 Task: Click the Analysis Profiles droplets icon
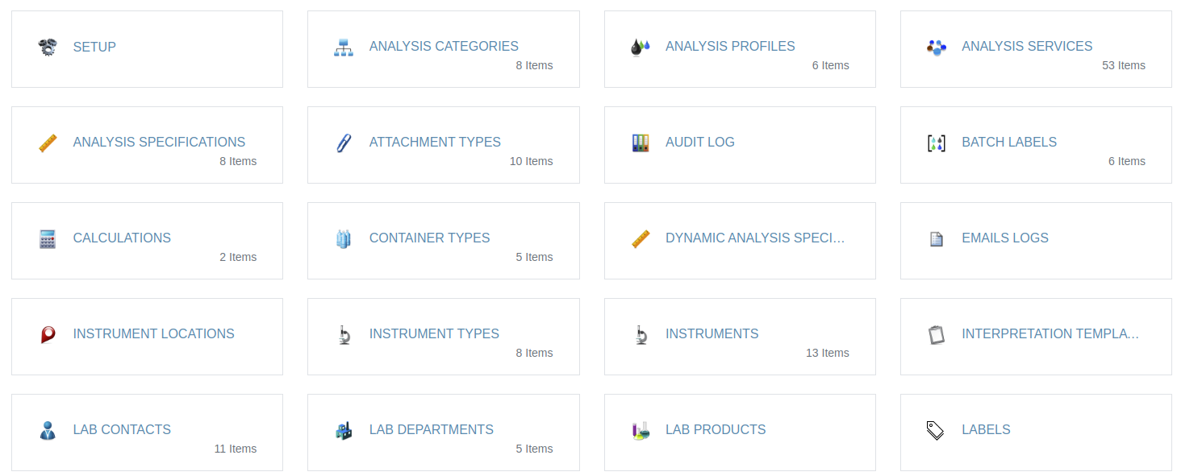[640, 47]
